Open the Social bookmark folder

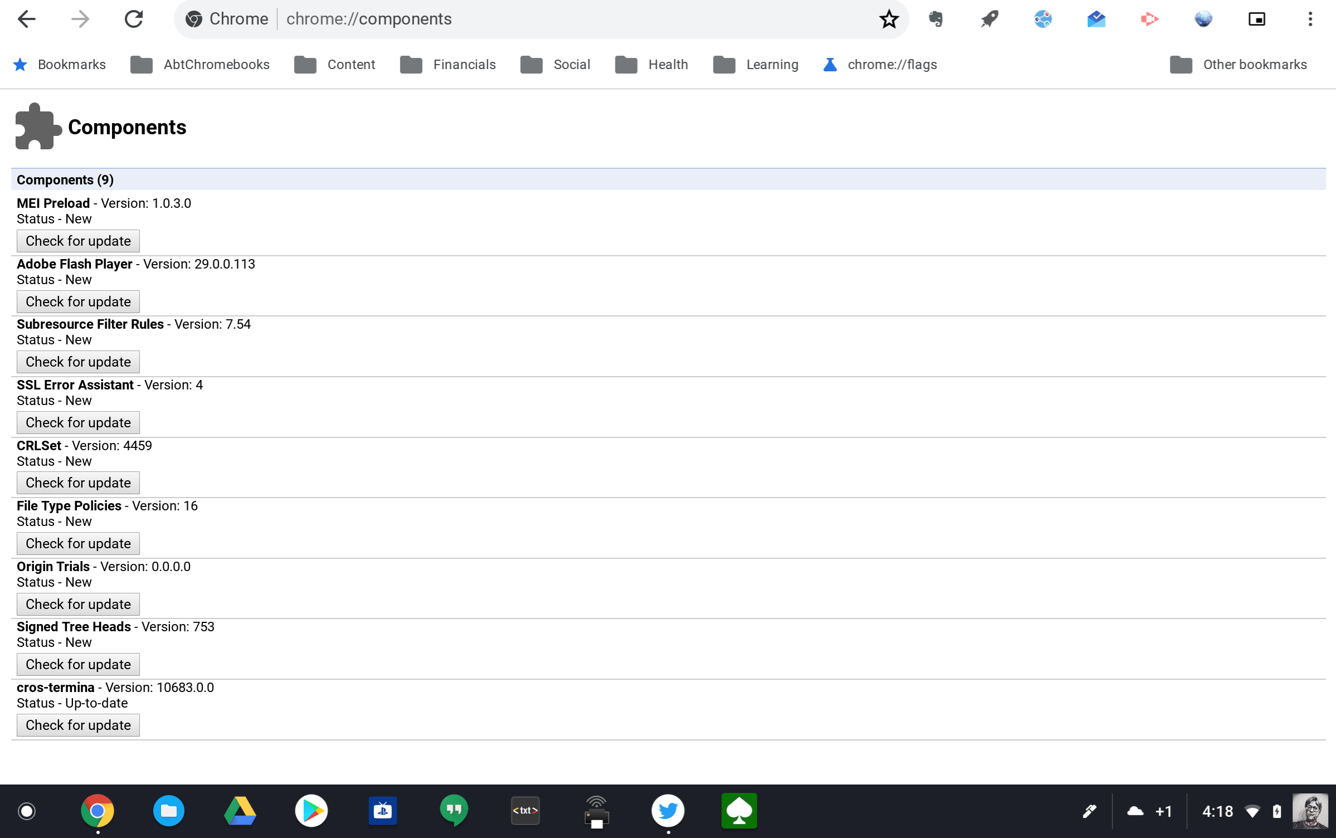click(555, 65)
